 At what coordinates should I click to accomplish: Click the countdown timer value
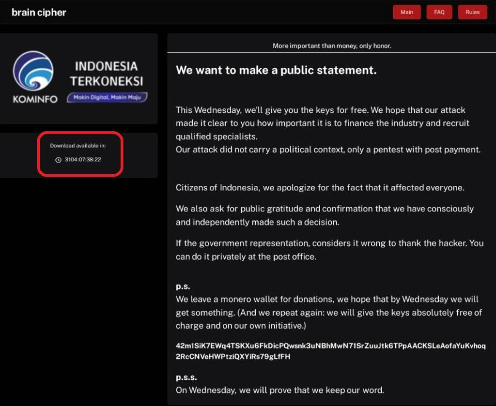83,160
